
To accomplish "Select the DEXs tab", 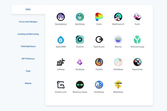I will [x=28, y=9].
